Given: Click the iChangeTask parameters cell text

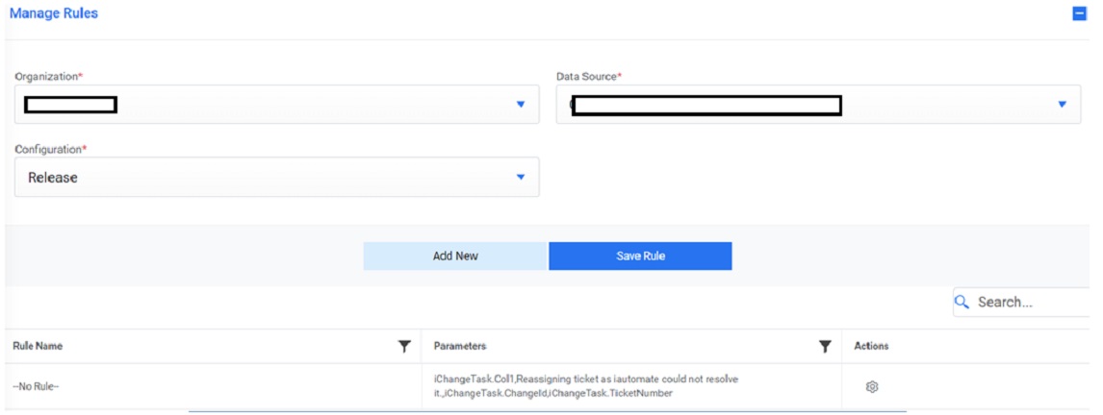Looking at the screenshot, I should tap(585, 386).
